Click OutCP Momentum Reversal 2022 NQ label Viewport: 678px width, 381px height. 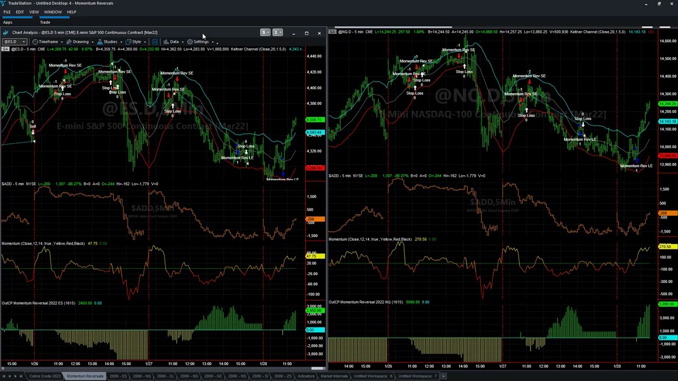point(366,302)
